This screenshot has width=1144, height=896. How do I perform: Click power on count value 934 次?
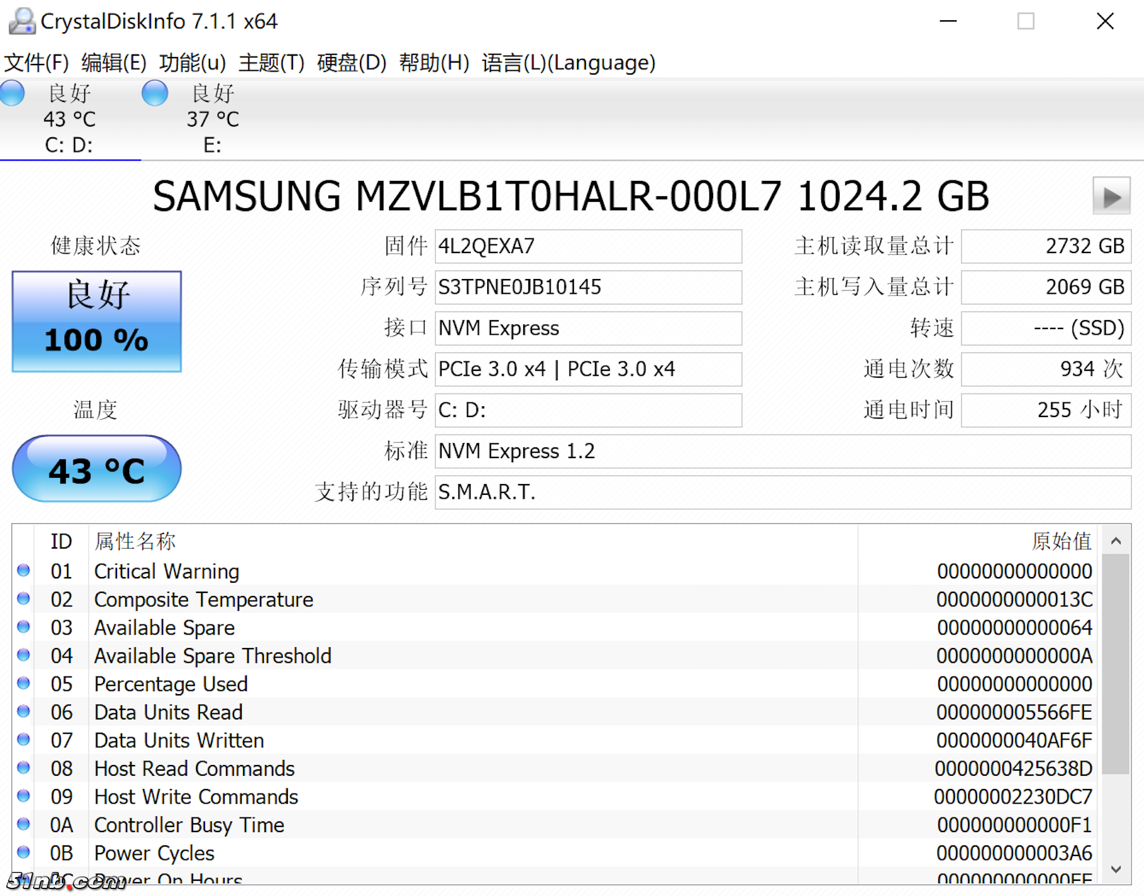pos(1046,369)
